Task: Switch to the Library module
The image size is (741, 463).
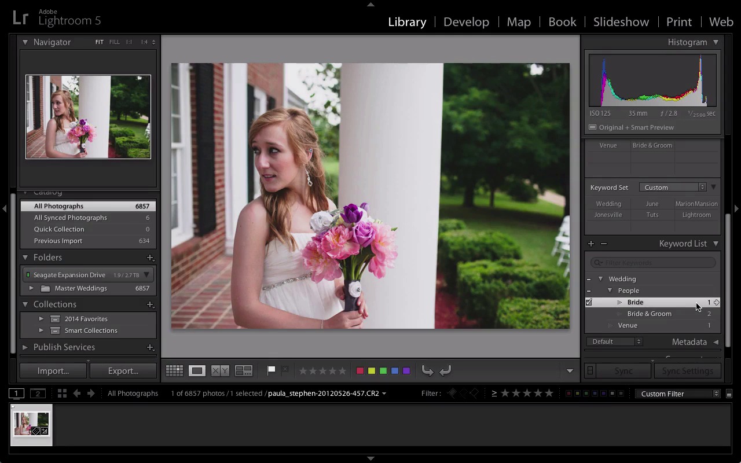Action: (407, 22)
